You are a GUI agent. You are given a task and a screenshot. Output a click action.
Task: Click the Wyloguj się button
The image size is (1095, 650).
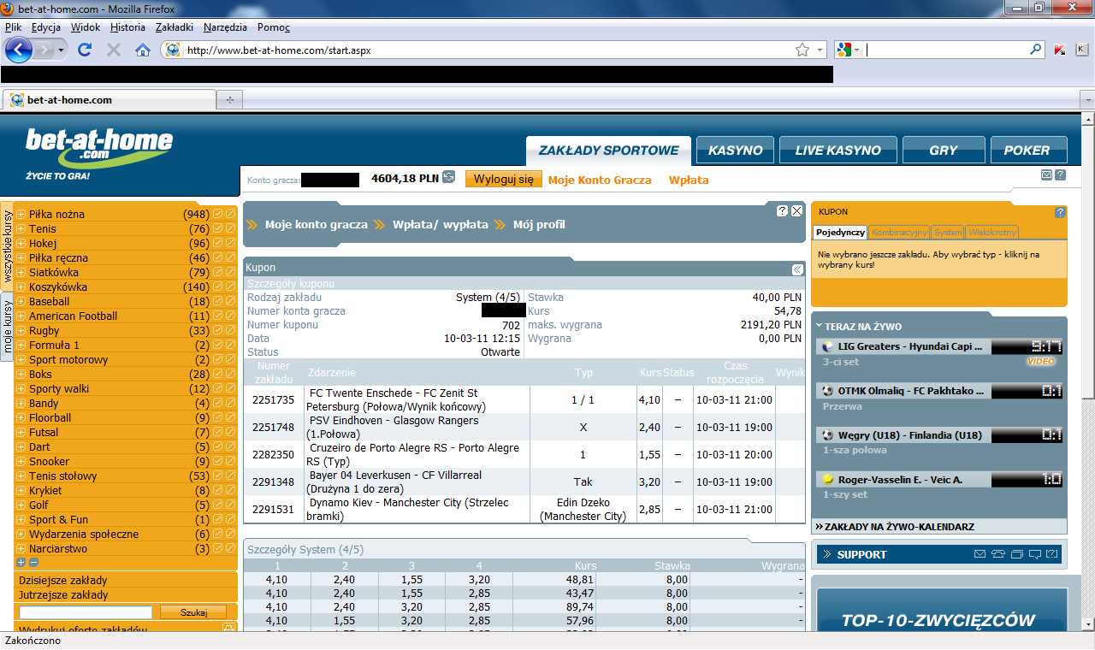(504, 179)
